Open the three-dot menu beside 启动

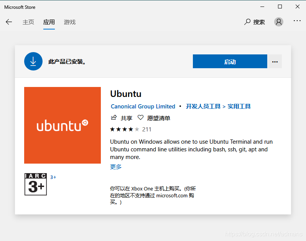coord(275,61)
